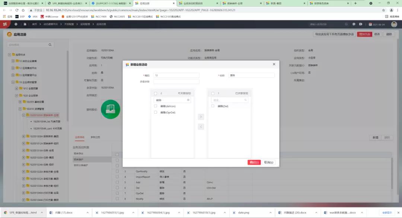Expand the 1812 全面预算 tree node

pos(16,89)
